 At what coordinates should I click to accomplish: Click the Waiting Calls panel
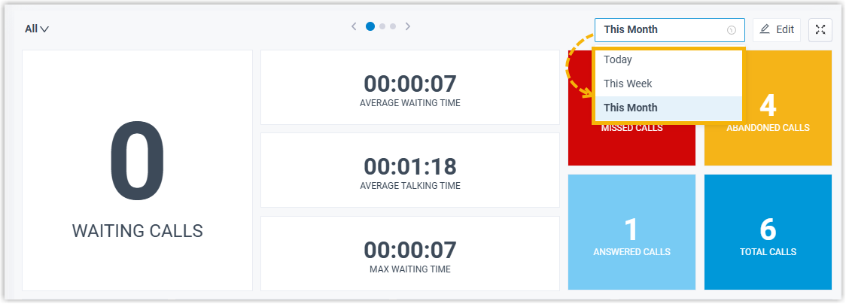(137, 171)
